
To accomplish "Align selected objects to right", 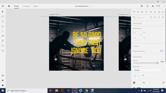I will (159, 12).
